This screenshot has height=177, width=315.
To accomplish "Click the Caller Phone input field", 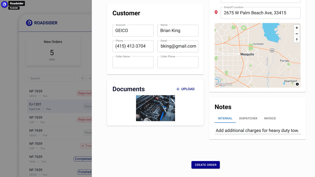I will [178, 62].
